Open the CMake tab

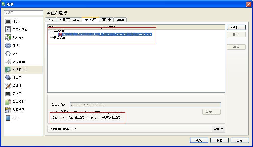(x=120, y=20)
